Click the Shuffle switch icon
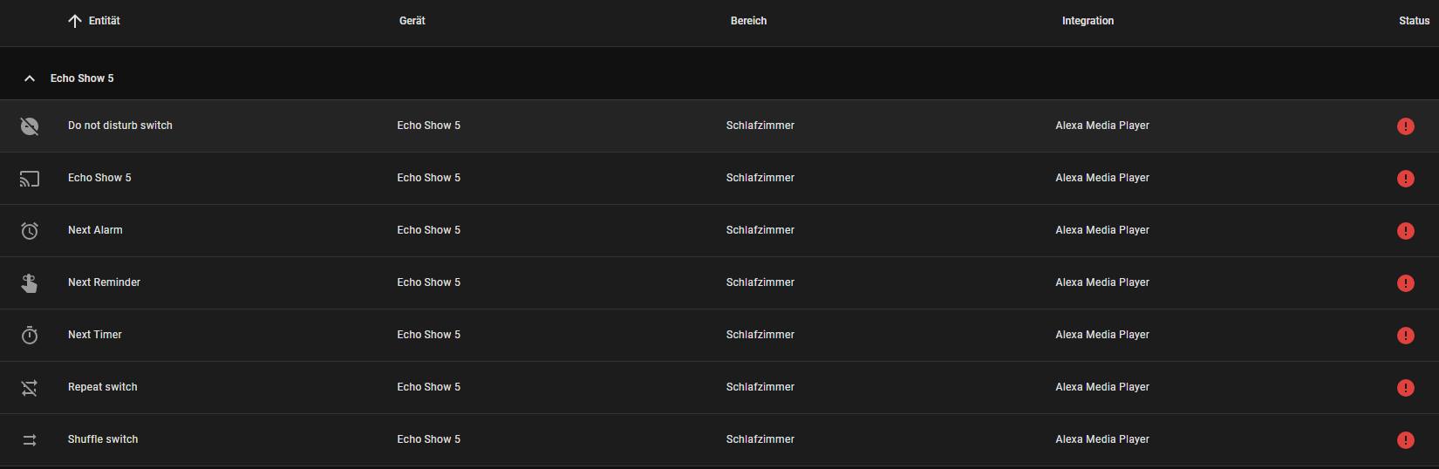The height and width of the screenshot is (469, 1439). pos(30,440)
